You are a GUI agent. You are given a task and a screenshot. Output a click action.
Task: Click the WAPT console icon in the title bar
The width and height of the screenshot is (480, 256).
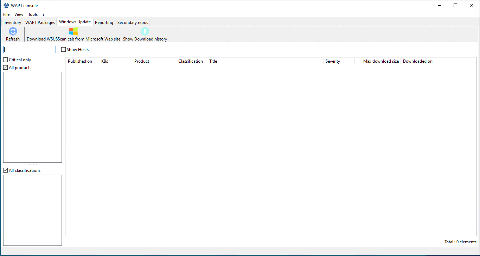pyautogui.click(x=6, y=5)
